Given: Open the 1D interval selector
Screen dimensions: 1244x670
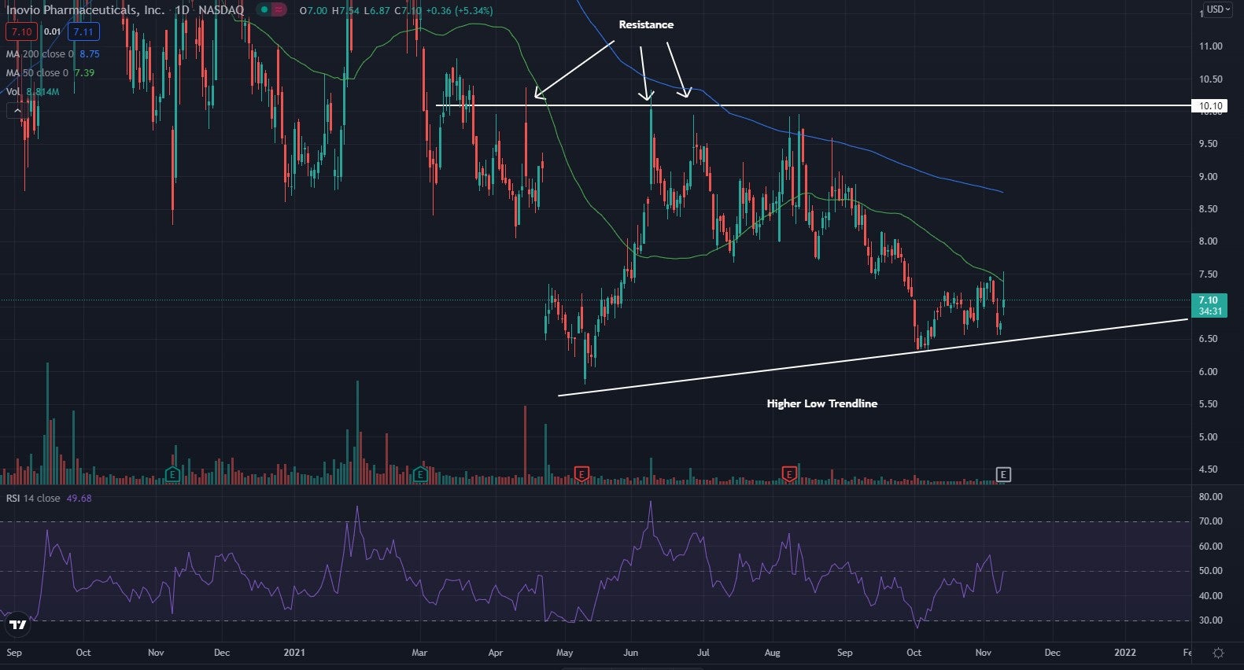Looking at the screenshot, I should (182, 10).
